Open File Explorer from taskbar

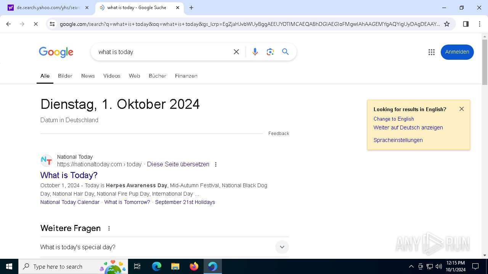[175, 266]
